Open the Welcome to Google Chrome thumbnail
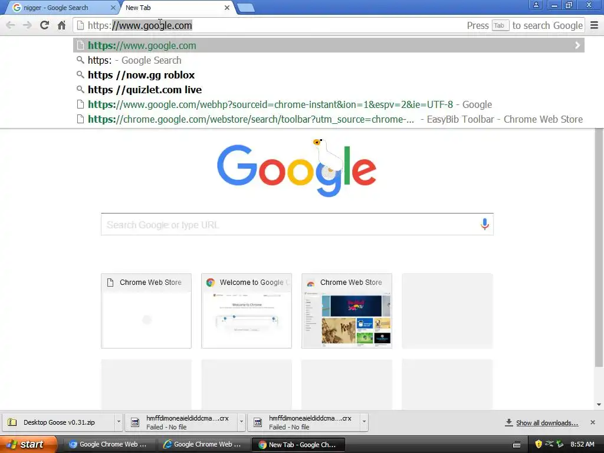 pyautogui.click(x=247, y=311)
